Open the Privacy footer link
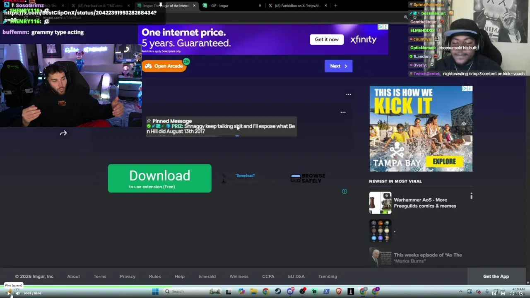Viewport: 530px width, 298px height. click(128, 276)
